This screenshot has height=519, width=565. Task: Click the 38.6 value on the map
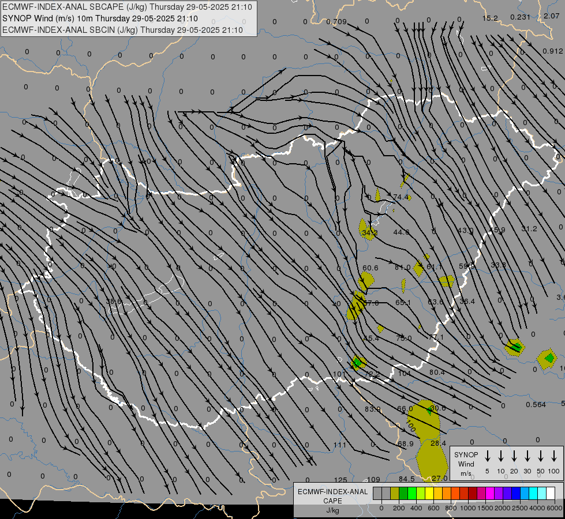(x=115, y=302)
